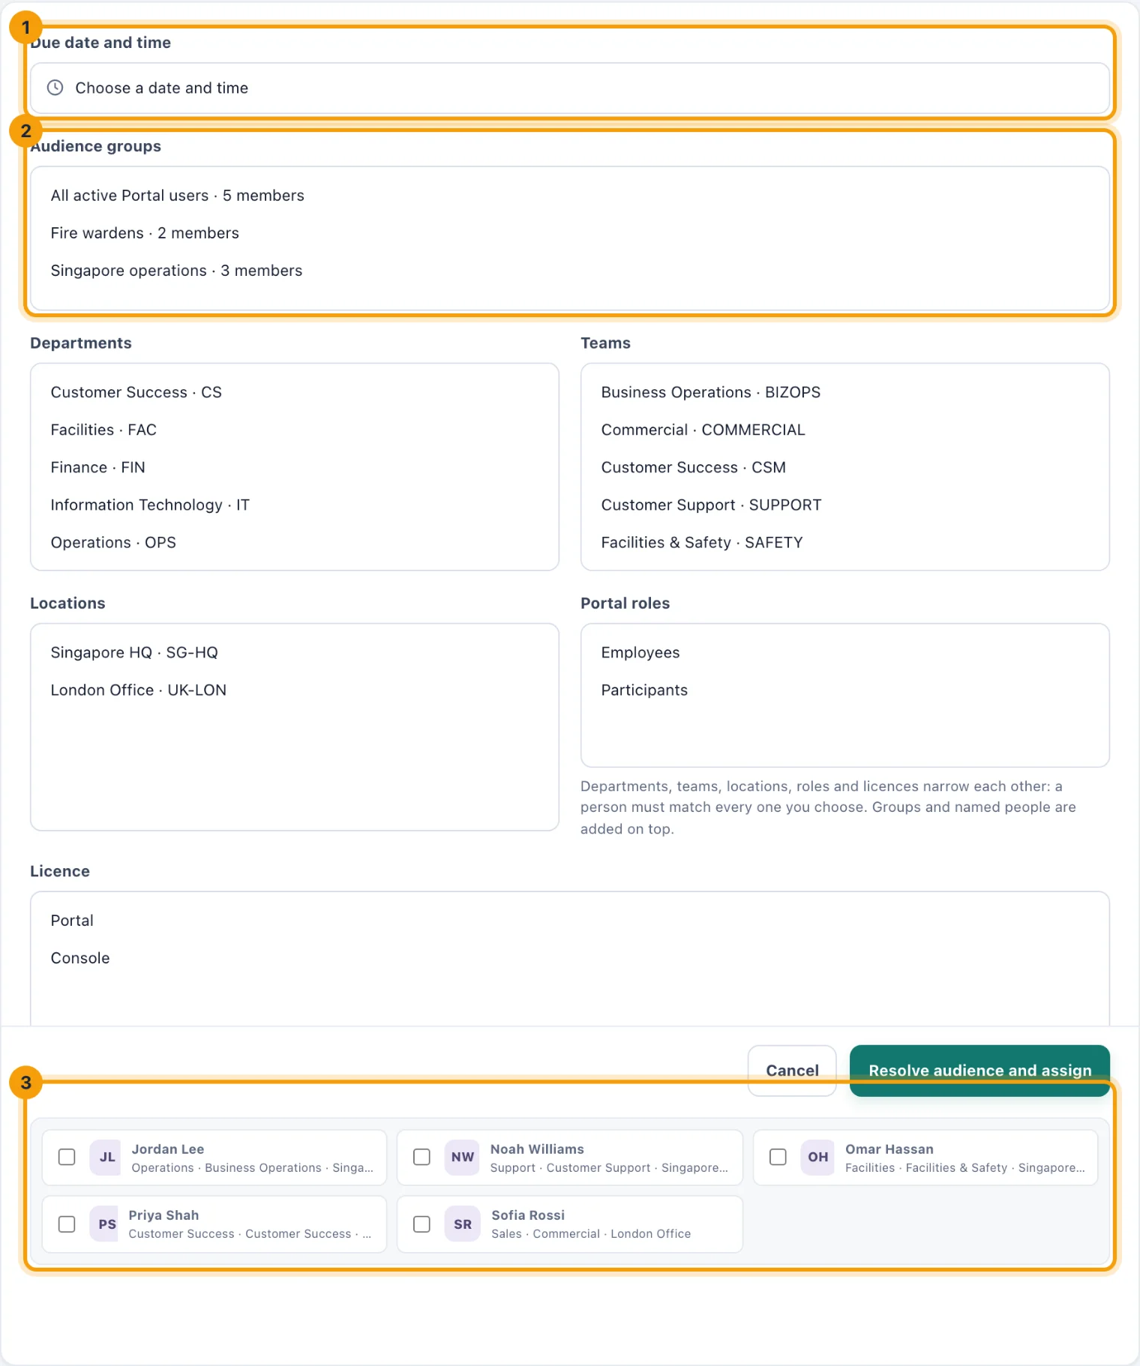Tick the Omar Hassan checkbox
The height and width of the screenshot is (1366, 1140).
pos(778,1157)
